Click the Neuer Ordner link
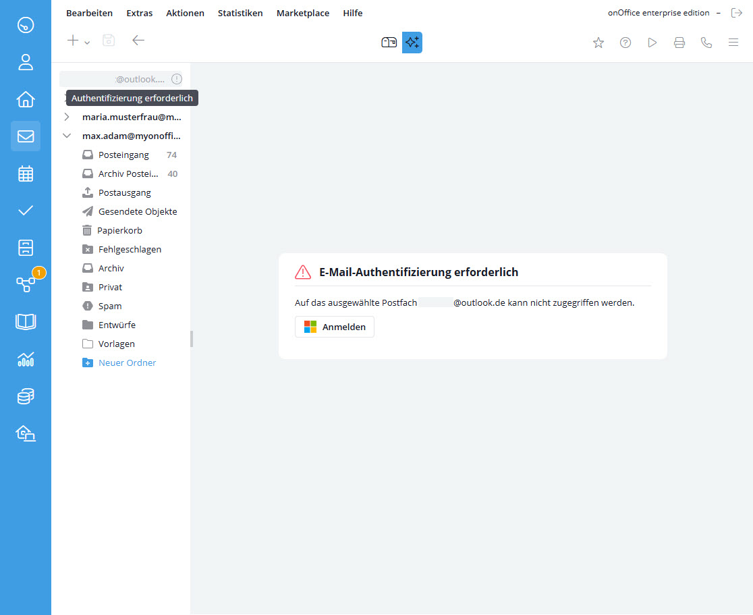Image resolution: width=753 pixels, height=615 pixels. [x=127, y=363]
